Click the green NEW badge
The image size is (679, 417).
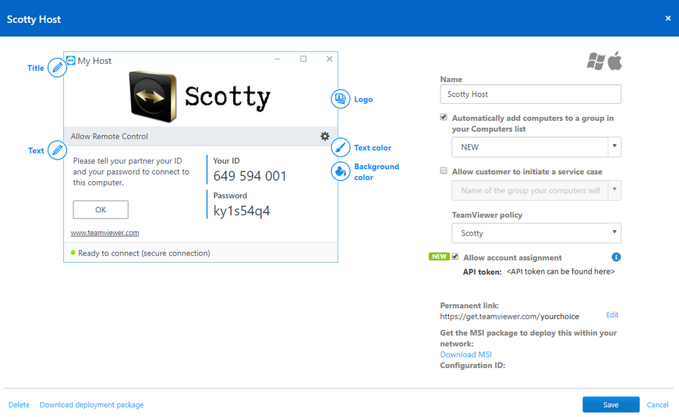click(x=439, y=257)
